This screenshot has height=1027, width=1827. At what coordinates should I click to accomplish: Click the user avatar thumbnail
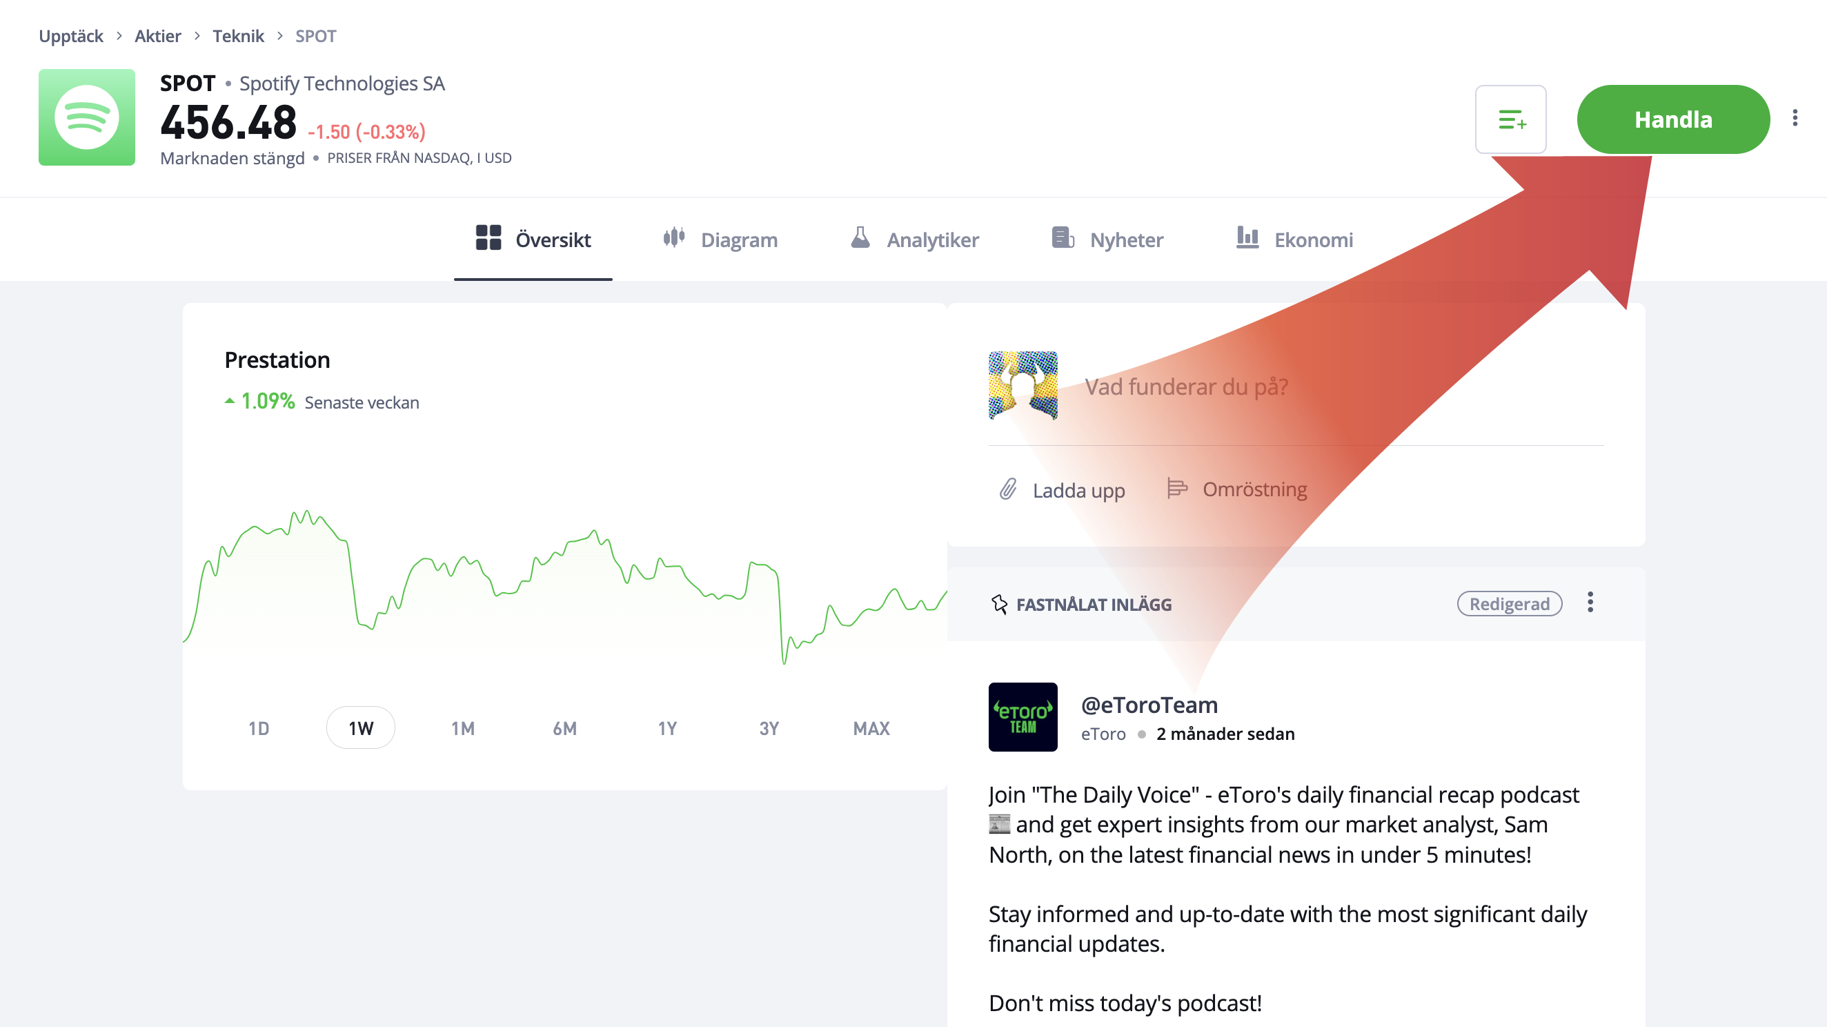[x=1023, y=385]
